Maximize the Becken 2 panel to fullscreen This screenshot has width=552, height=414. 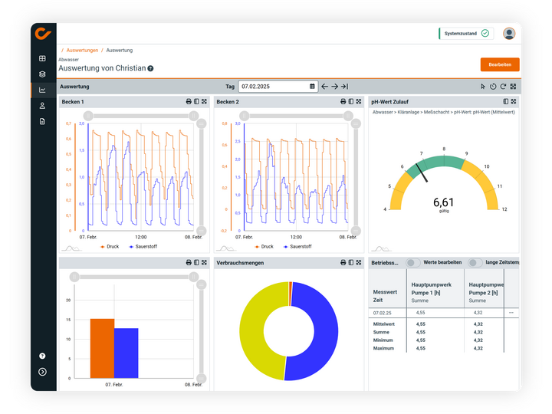point(359,102)
